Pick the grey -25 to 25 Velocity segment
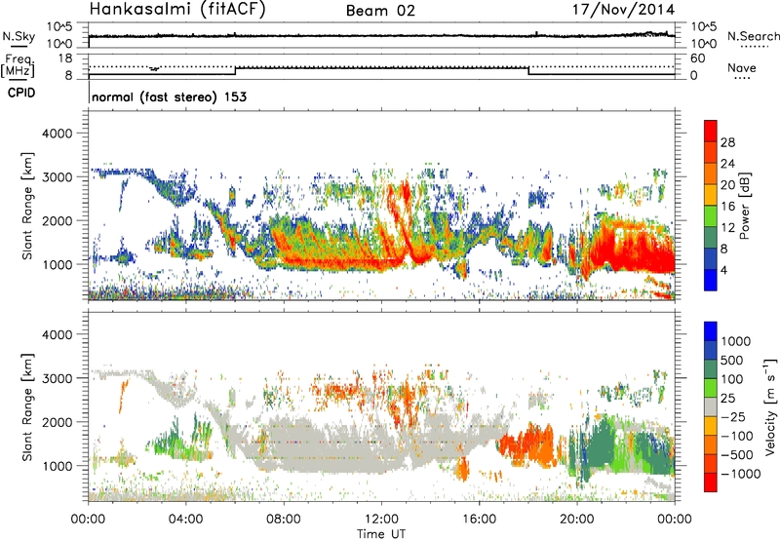 pos(711,406)
